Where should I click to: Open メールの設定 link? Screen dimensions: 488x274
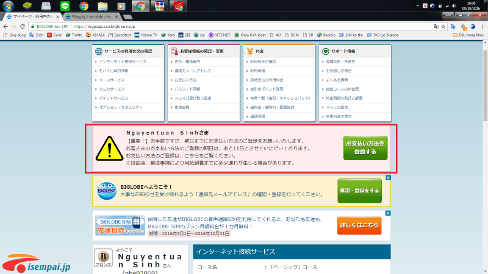(337, 107)
